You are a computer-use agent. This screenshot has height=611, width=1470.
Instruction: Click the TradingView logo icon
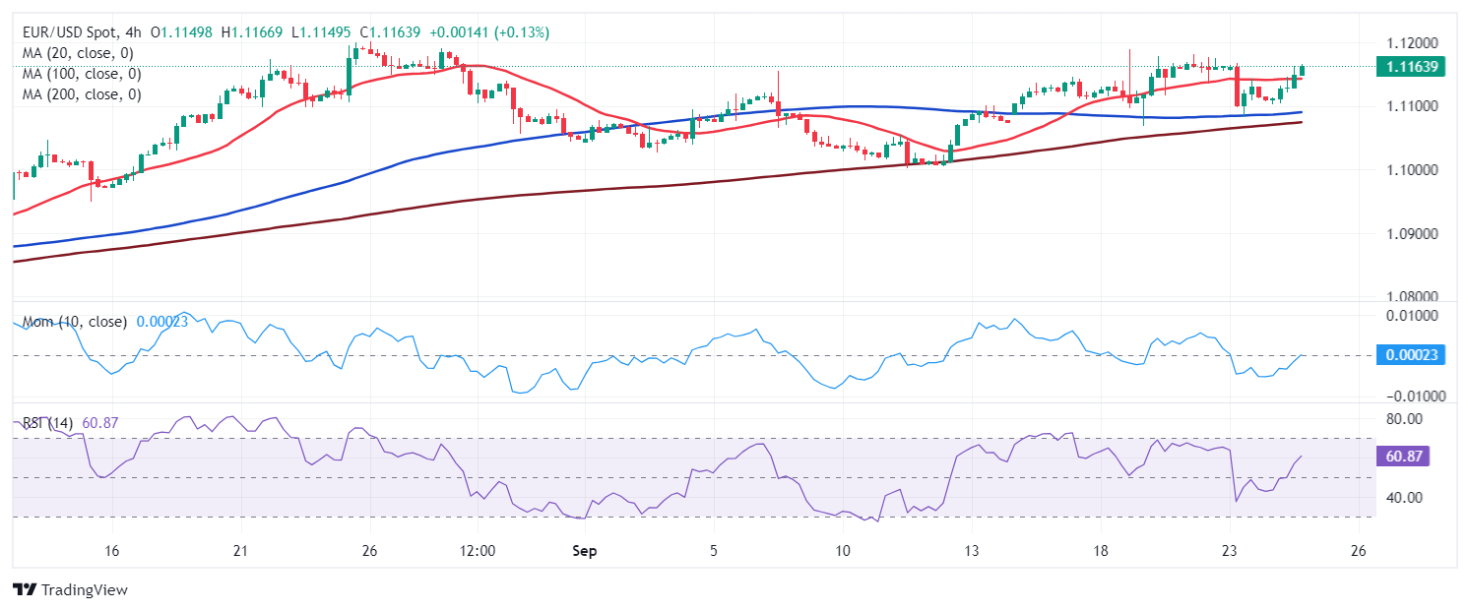[24, 589]
